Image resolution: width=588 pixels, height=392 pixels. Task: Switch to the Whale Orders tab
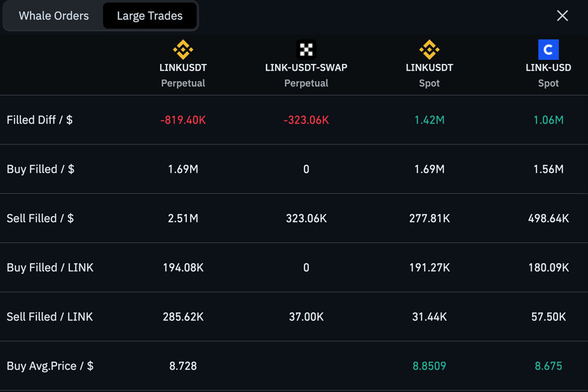pos(54,16)
